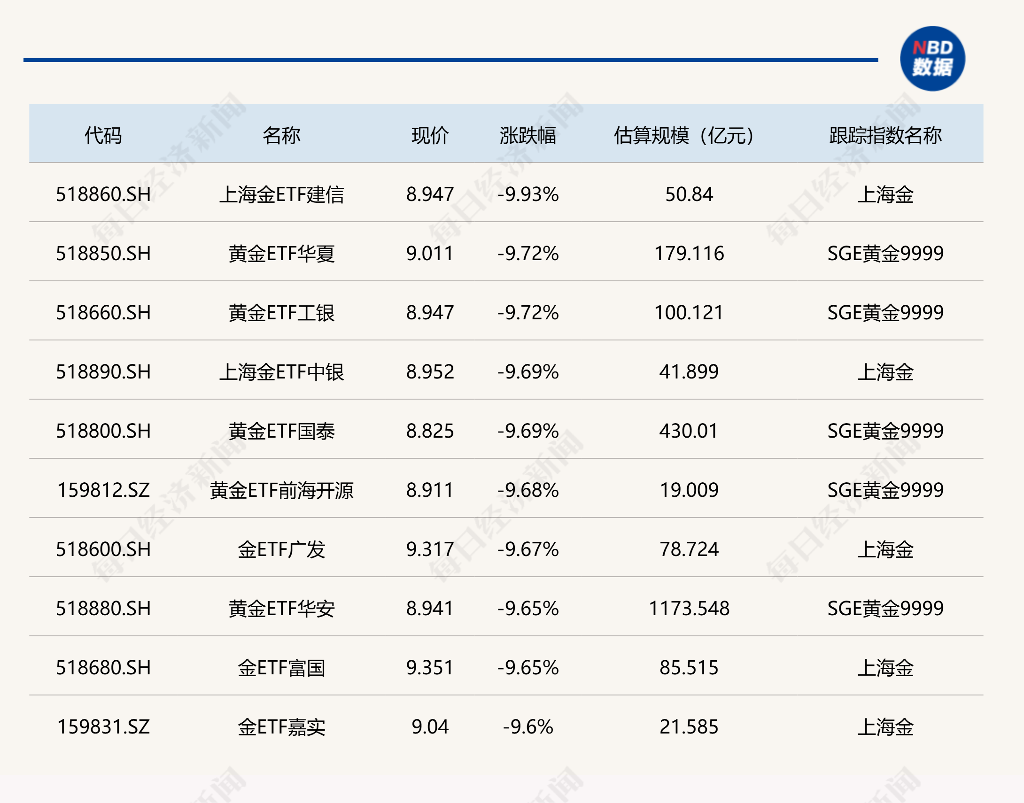The width and height of the screenshot is (1024, 803).
Task: Click the name 金ETF广发
Action: coord(281,549)
